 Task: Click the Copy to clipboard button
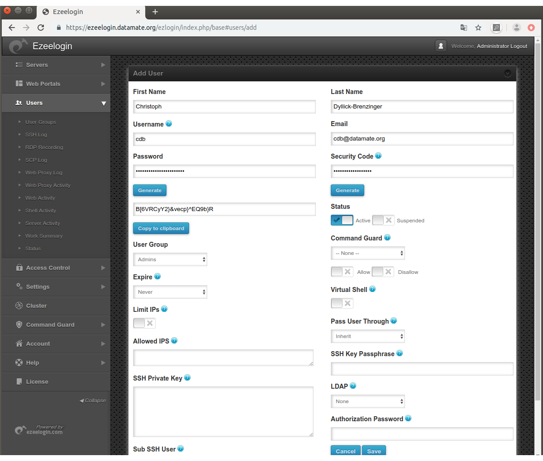pyautogui.click(x=161, y=228)
